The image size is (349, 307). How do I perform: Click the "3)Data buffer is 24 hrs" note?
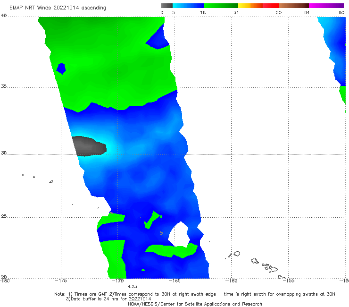108,299
